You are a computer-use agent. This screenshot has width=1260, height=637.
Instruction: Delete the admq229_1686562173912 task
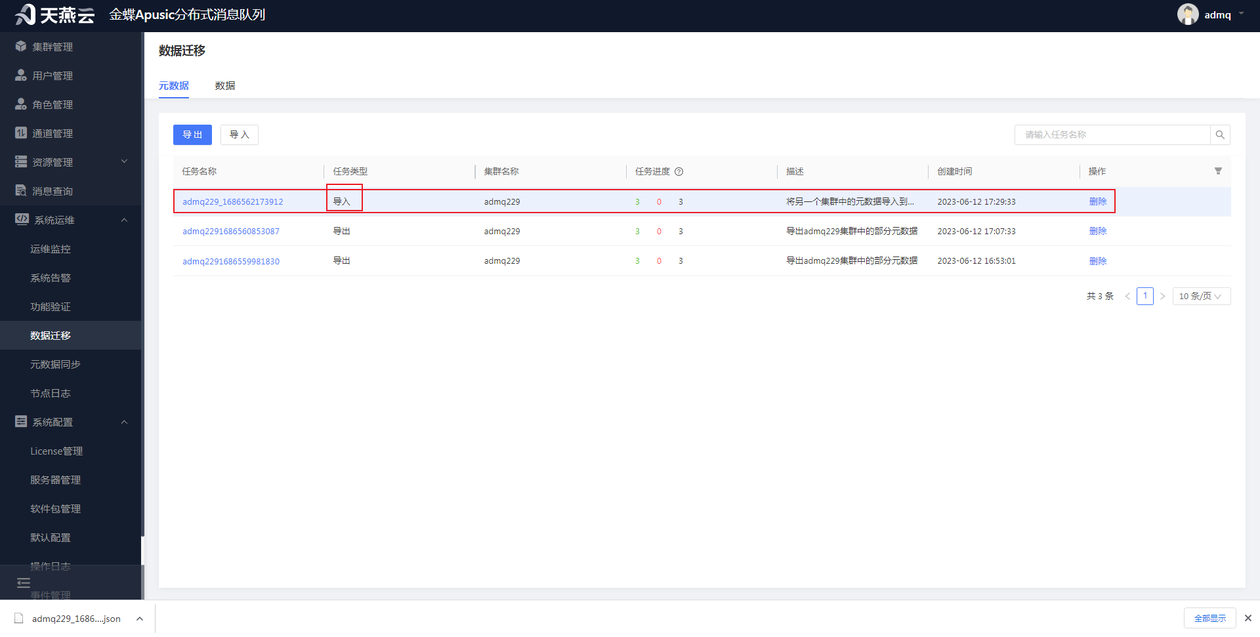[x=1098, y=201]
